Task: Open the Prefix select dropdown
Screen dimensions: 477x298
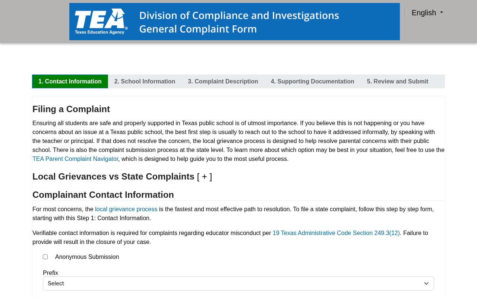Action: tap(238, 283)
